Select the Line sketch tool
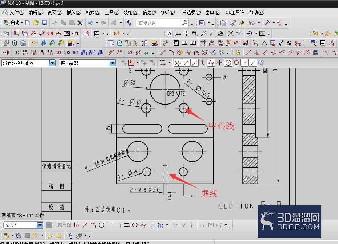 (85, 225)
